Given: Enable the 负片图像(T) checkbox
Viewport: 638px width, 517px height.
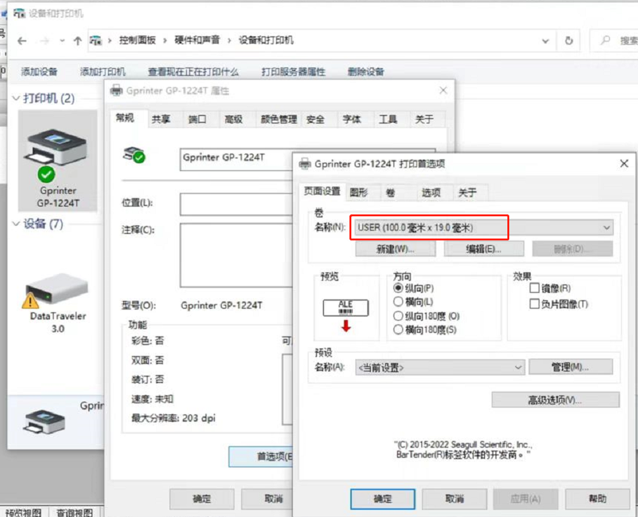Looking at the screenshot, I should (559, 304).
